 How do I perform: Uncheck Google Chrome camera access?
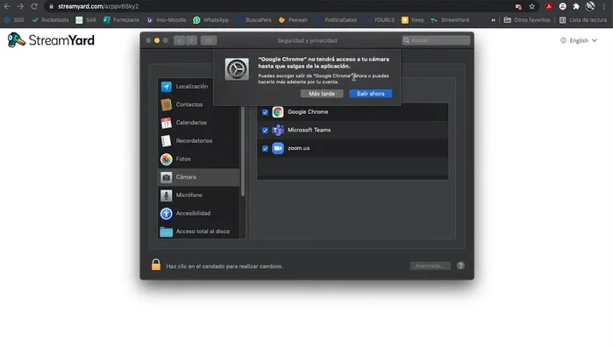265,112
